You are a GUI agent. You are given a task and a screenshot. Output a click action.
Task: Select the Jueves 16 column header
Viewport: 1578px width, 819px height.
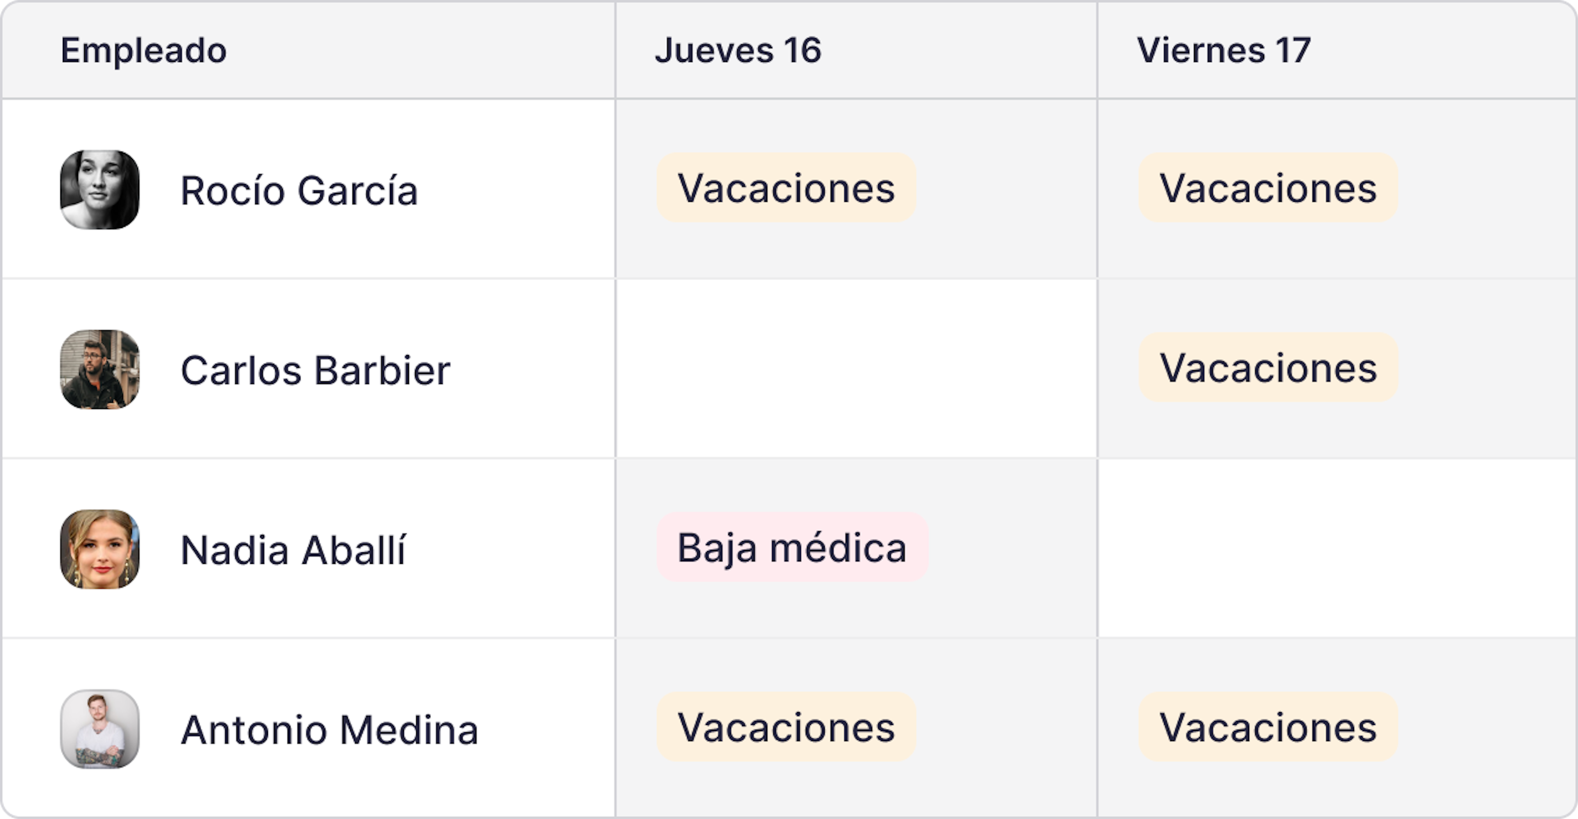[738, 50]
